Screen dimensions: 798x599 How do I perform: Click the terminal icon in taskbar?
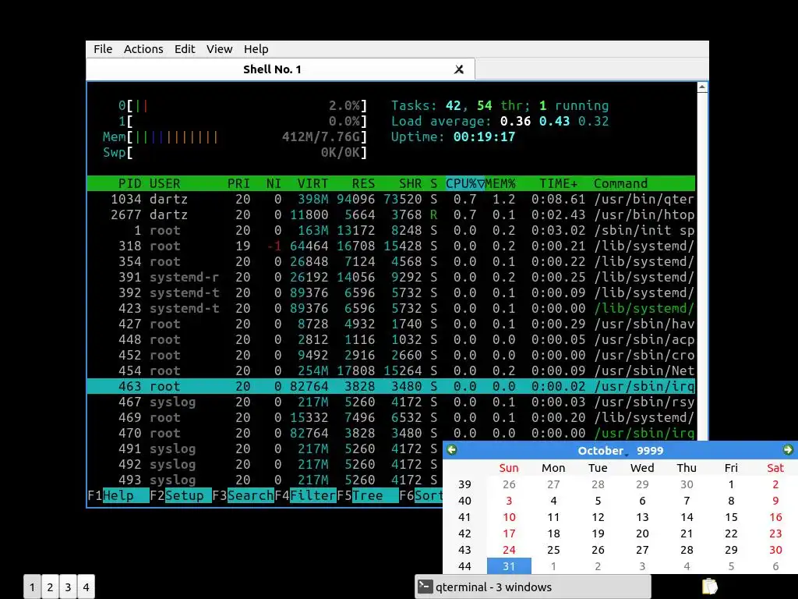coord(425,587)
